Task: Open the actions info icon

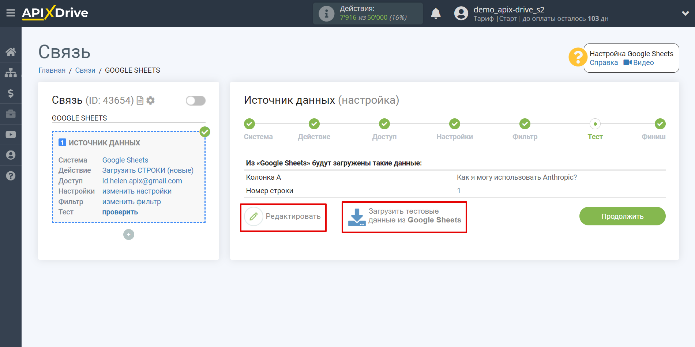Action: (x=326, y=14)
